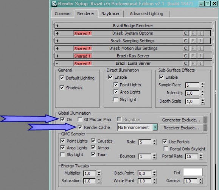Toggle the Caustics checkbox
This screenshot has height=190, width=219.
point(93,141)
